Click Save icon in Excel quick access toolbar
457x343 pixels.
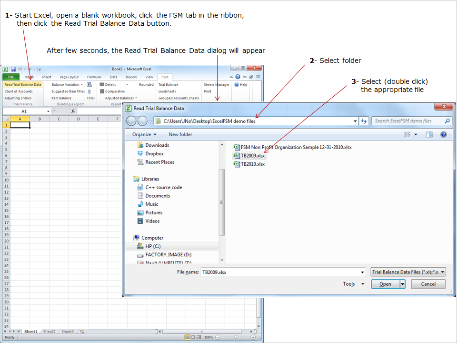coord(13,69)
